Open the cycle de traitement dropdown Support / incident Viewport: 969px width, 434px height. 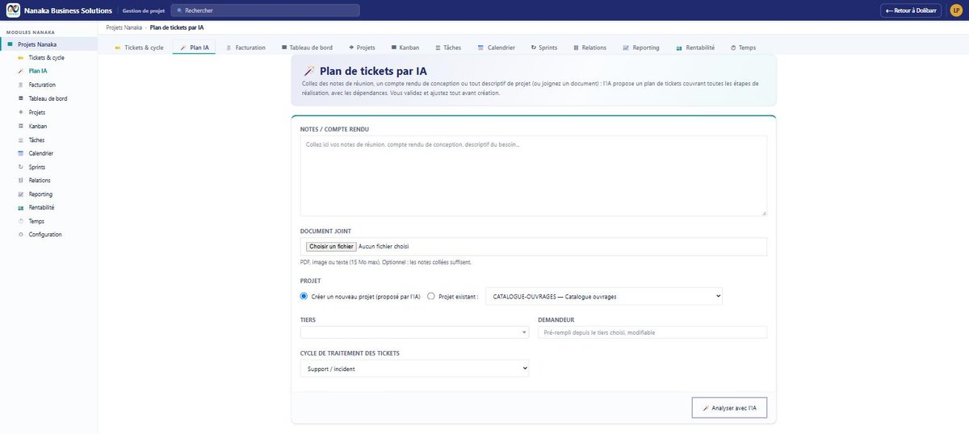[x=414, y=368]
